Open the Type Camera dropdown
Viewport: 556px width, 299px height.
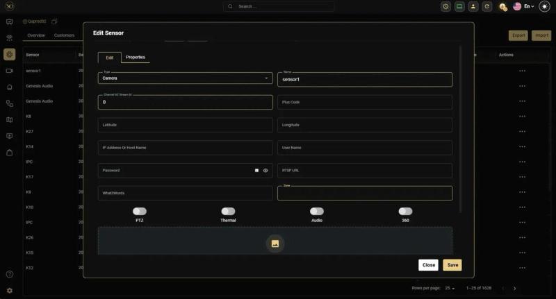tap(185, 78)
